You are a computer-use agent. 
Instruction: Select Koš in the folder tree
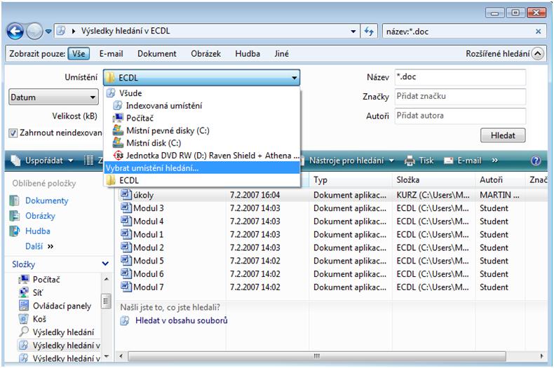click(39, 319)
